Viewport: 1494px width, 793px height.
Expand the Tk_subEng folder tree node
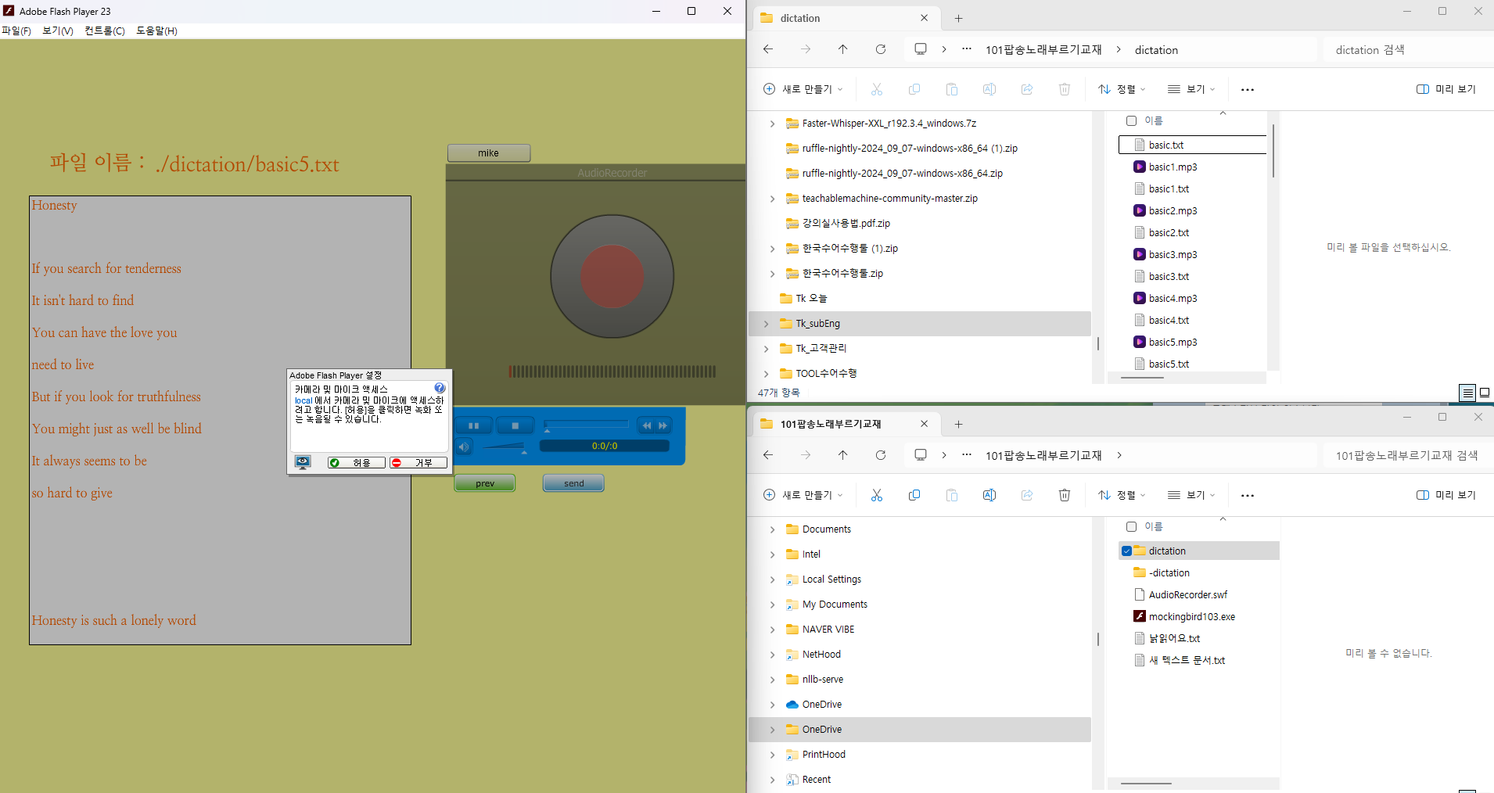coord(766,324)
